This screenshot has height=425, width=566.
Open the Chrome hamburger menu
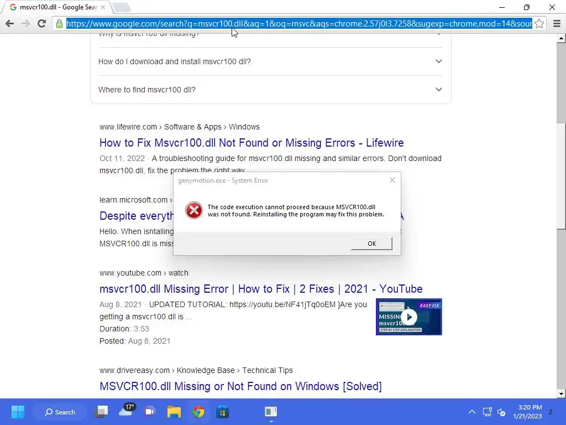(x=557, y=23)
